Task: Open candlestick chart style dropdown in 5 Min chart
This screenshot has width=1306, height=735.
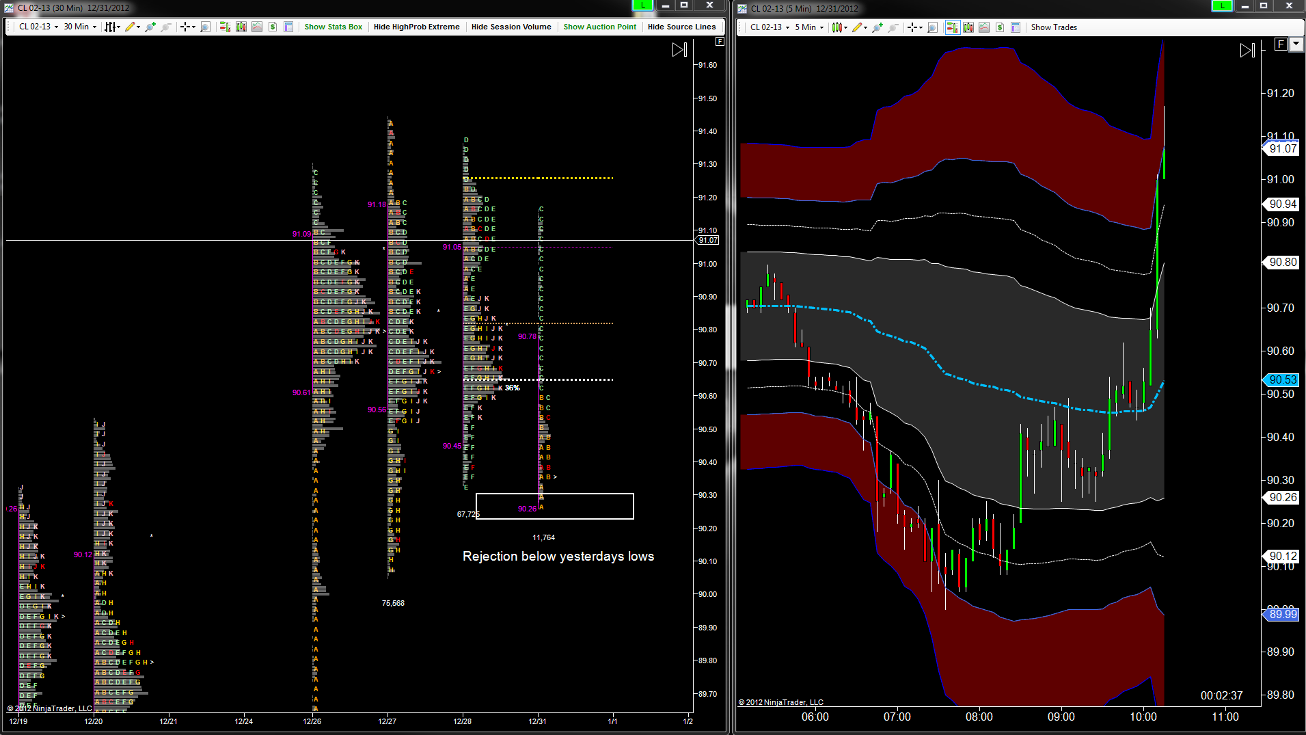Action: 839,27
